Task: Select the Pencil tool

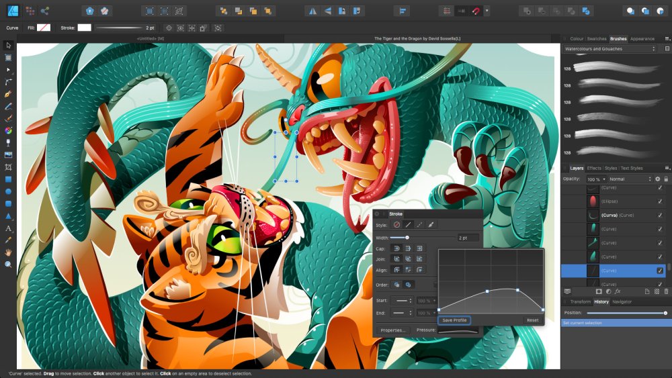Action: tap(8, 106)
